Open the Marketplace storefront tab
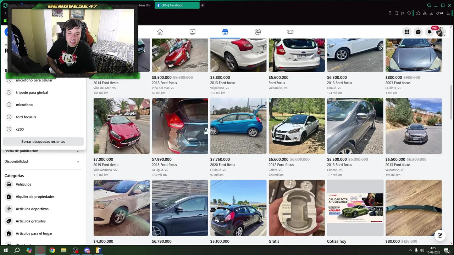Viewport: 454px width, 255px height. point(225,32)
